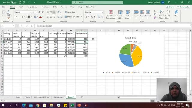The width and height of the screenshot is (192, 108).
Task: Switch to the Page Layout tab
Action: pos(32,7)
